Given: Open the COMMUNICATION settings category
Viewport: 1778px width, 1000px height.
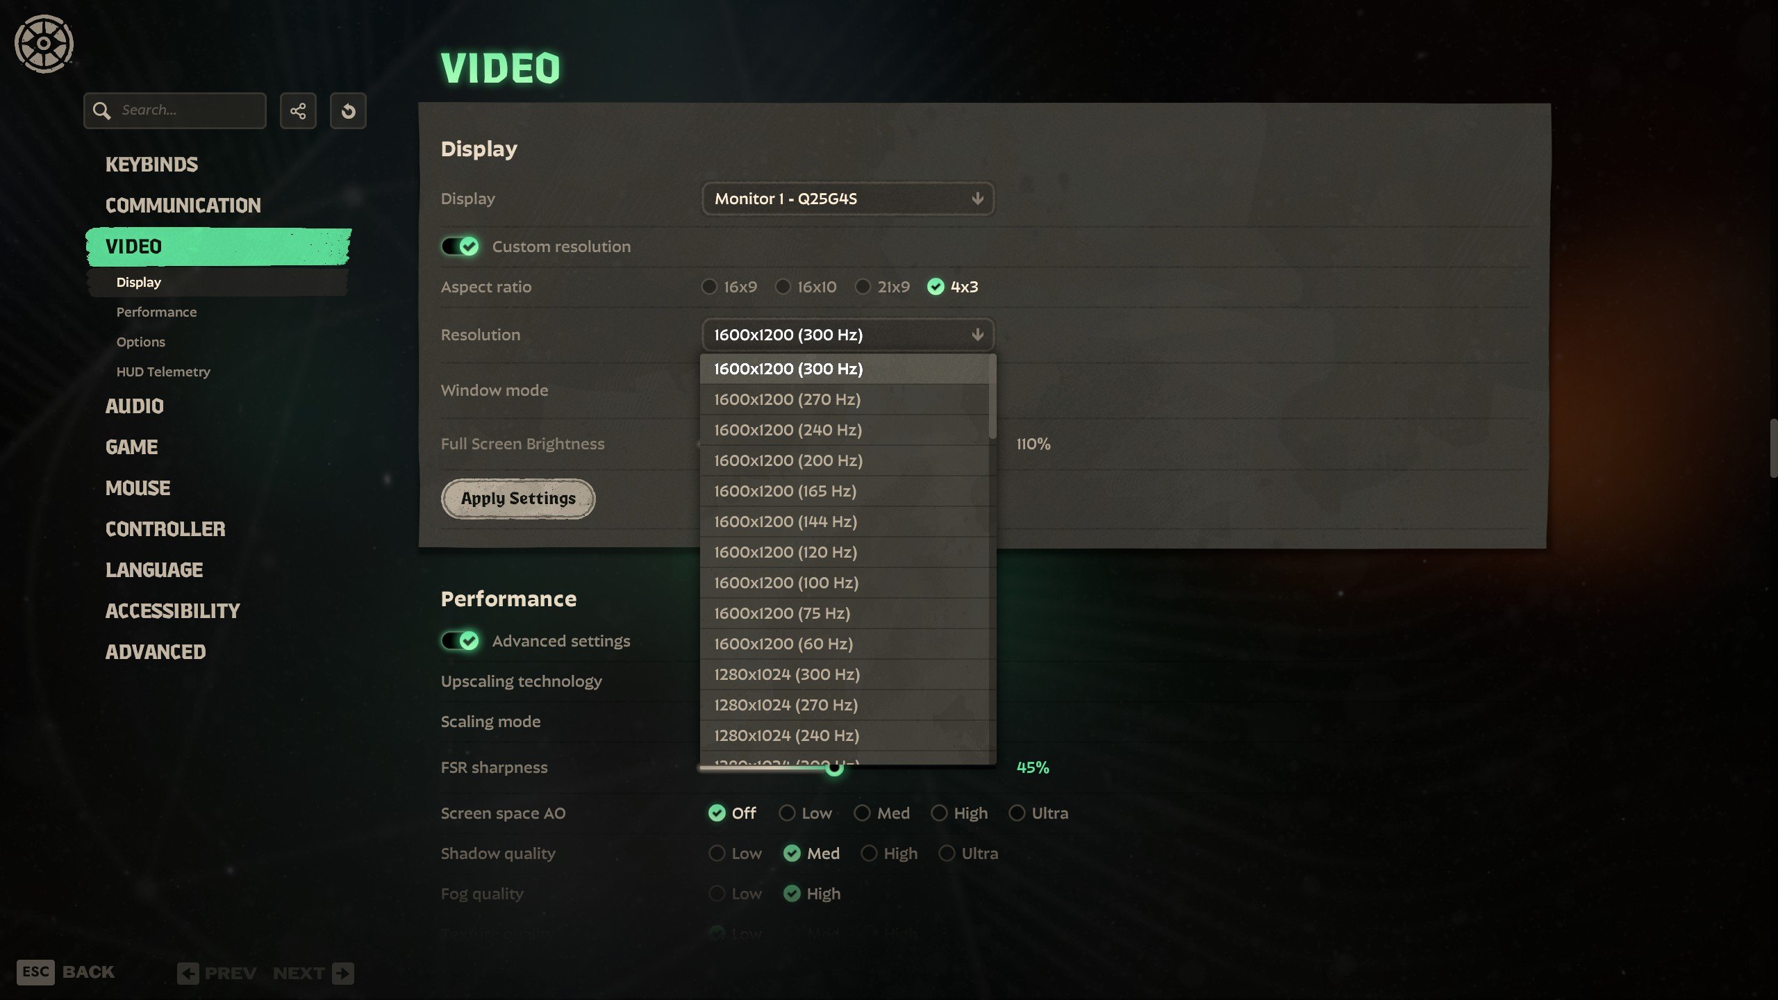Looking at the screenshot, I should click(x=183, y=206).
